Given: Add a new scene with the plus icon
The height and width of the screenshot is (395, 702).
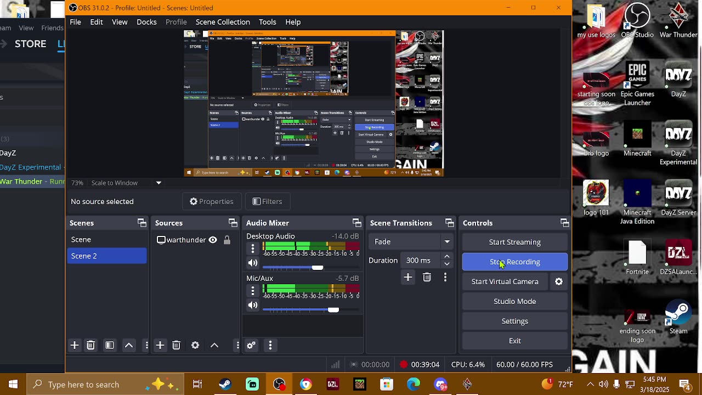Looking at the screenshot, I should tap(75, 345).
